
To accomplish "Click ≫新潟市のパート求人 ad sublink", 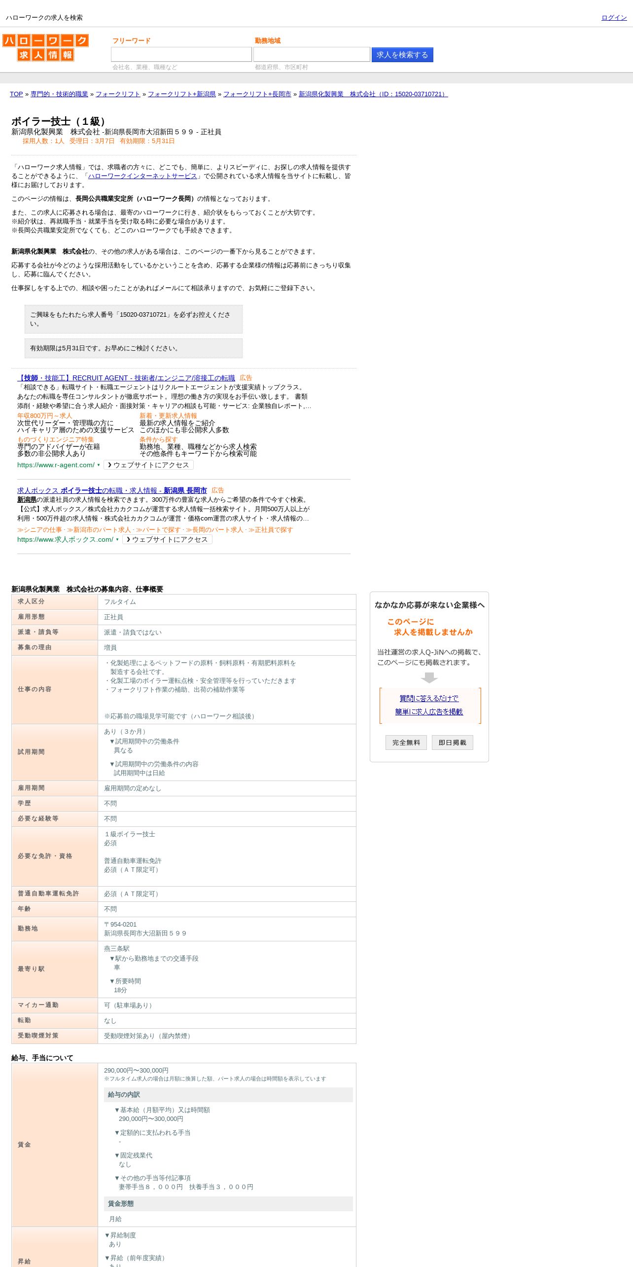I will (99, 530).
